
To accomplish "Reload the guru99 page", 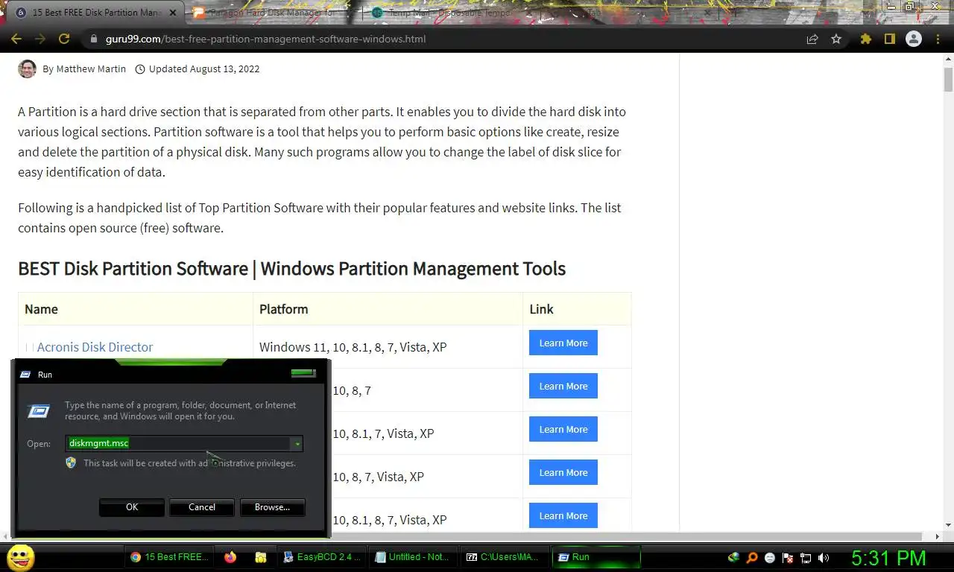I will point(64,39).
